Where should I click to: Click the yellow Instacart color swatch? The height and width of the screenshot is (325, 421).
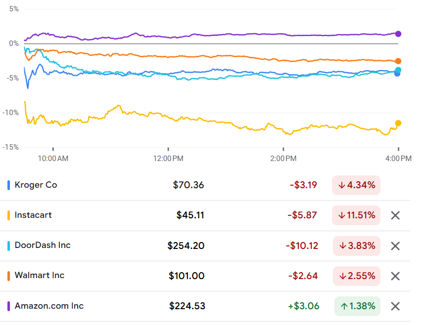pos(8,216)
